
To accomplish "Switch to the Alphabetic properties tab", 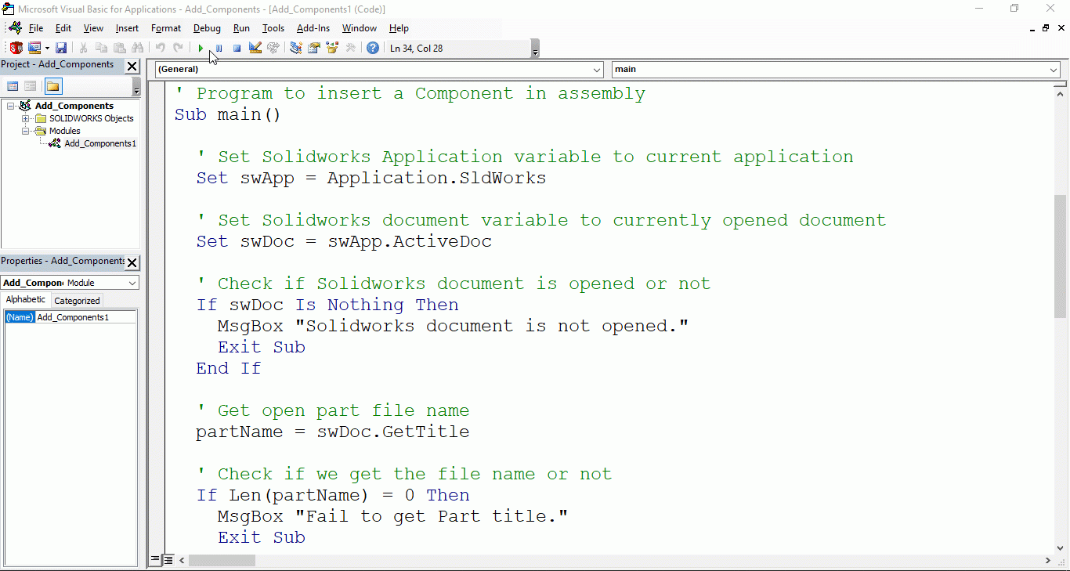I will click(x=26, y=300).
